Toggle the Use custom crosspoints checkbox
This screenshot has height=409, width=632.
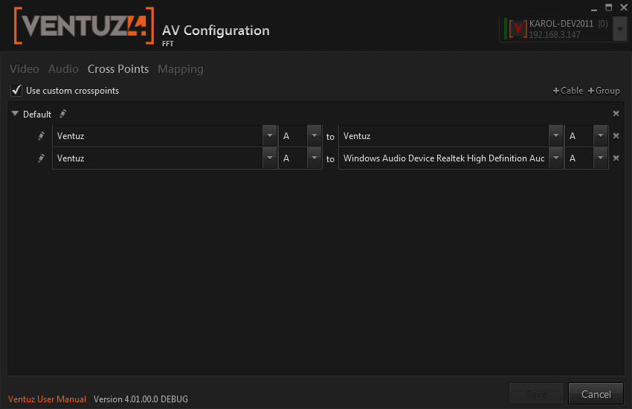(x=16, y=91)
